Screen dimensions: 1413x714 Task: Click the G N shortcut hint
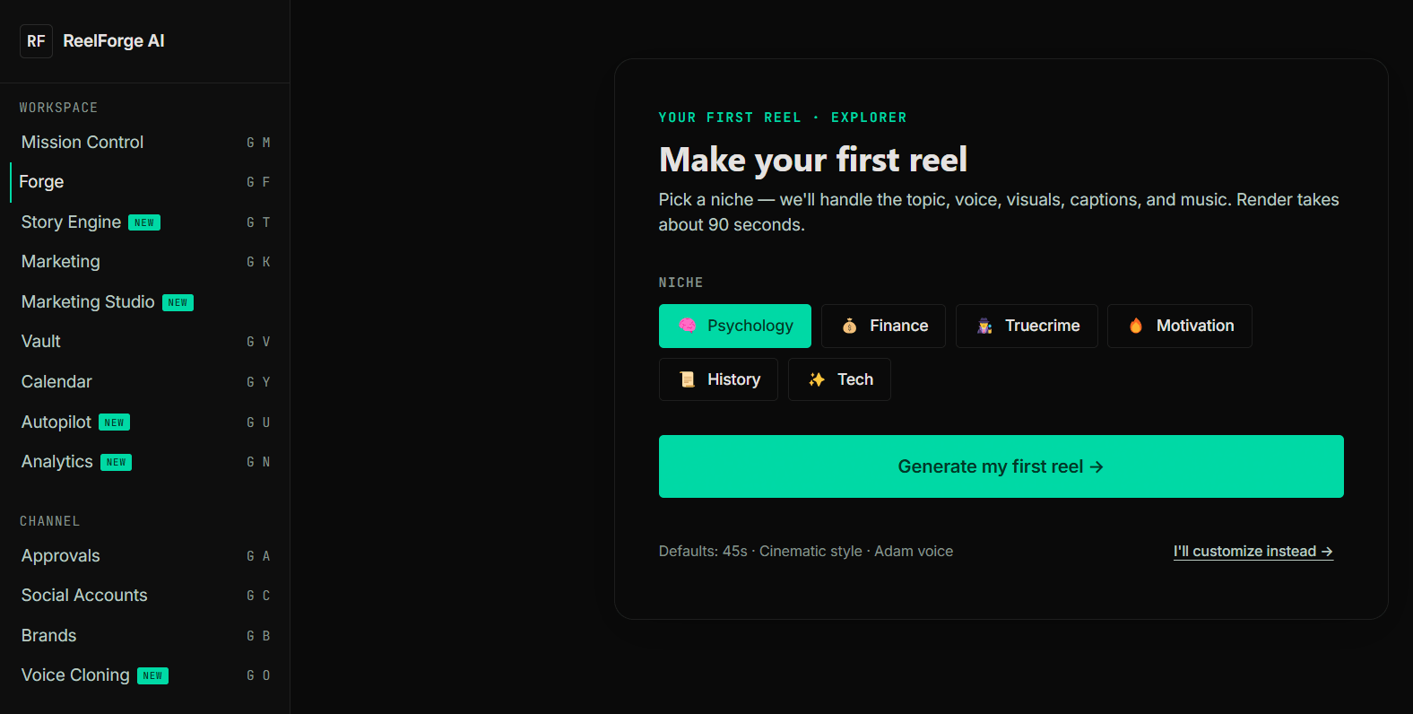(258, 462)
